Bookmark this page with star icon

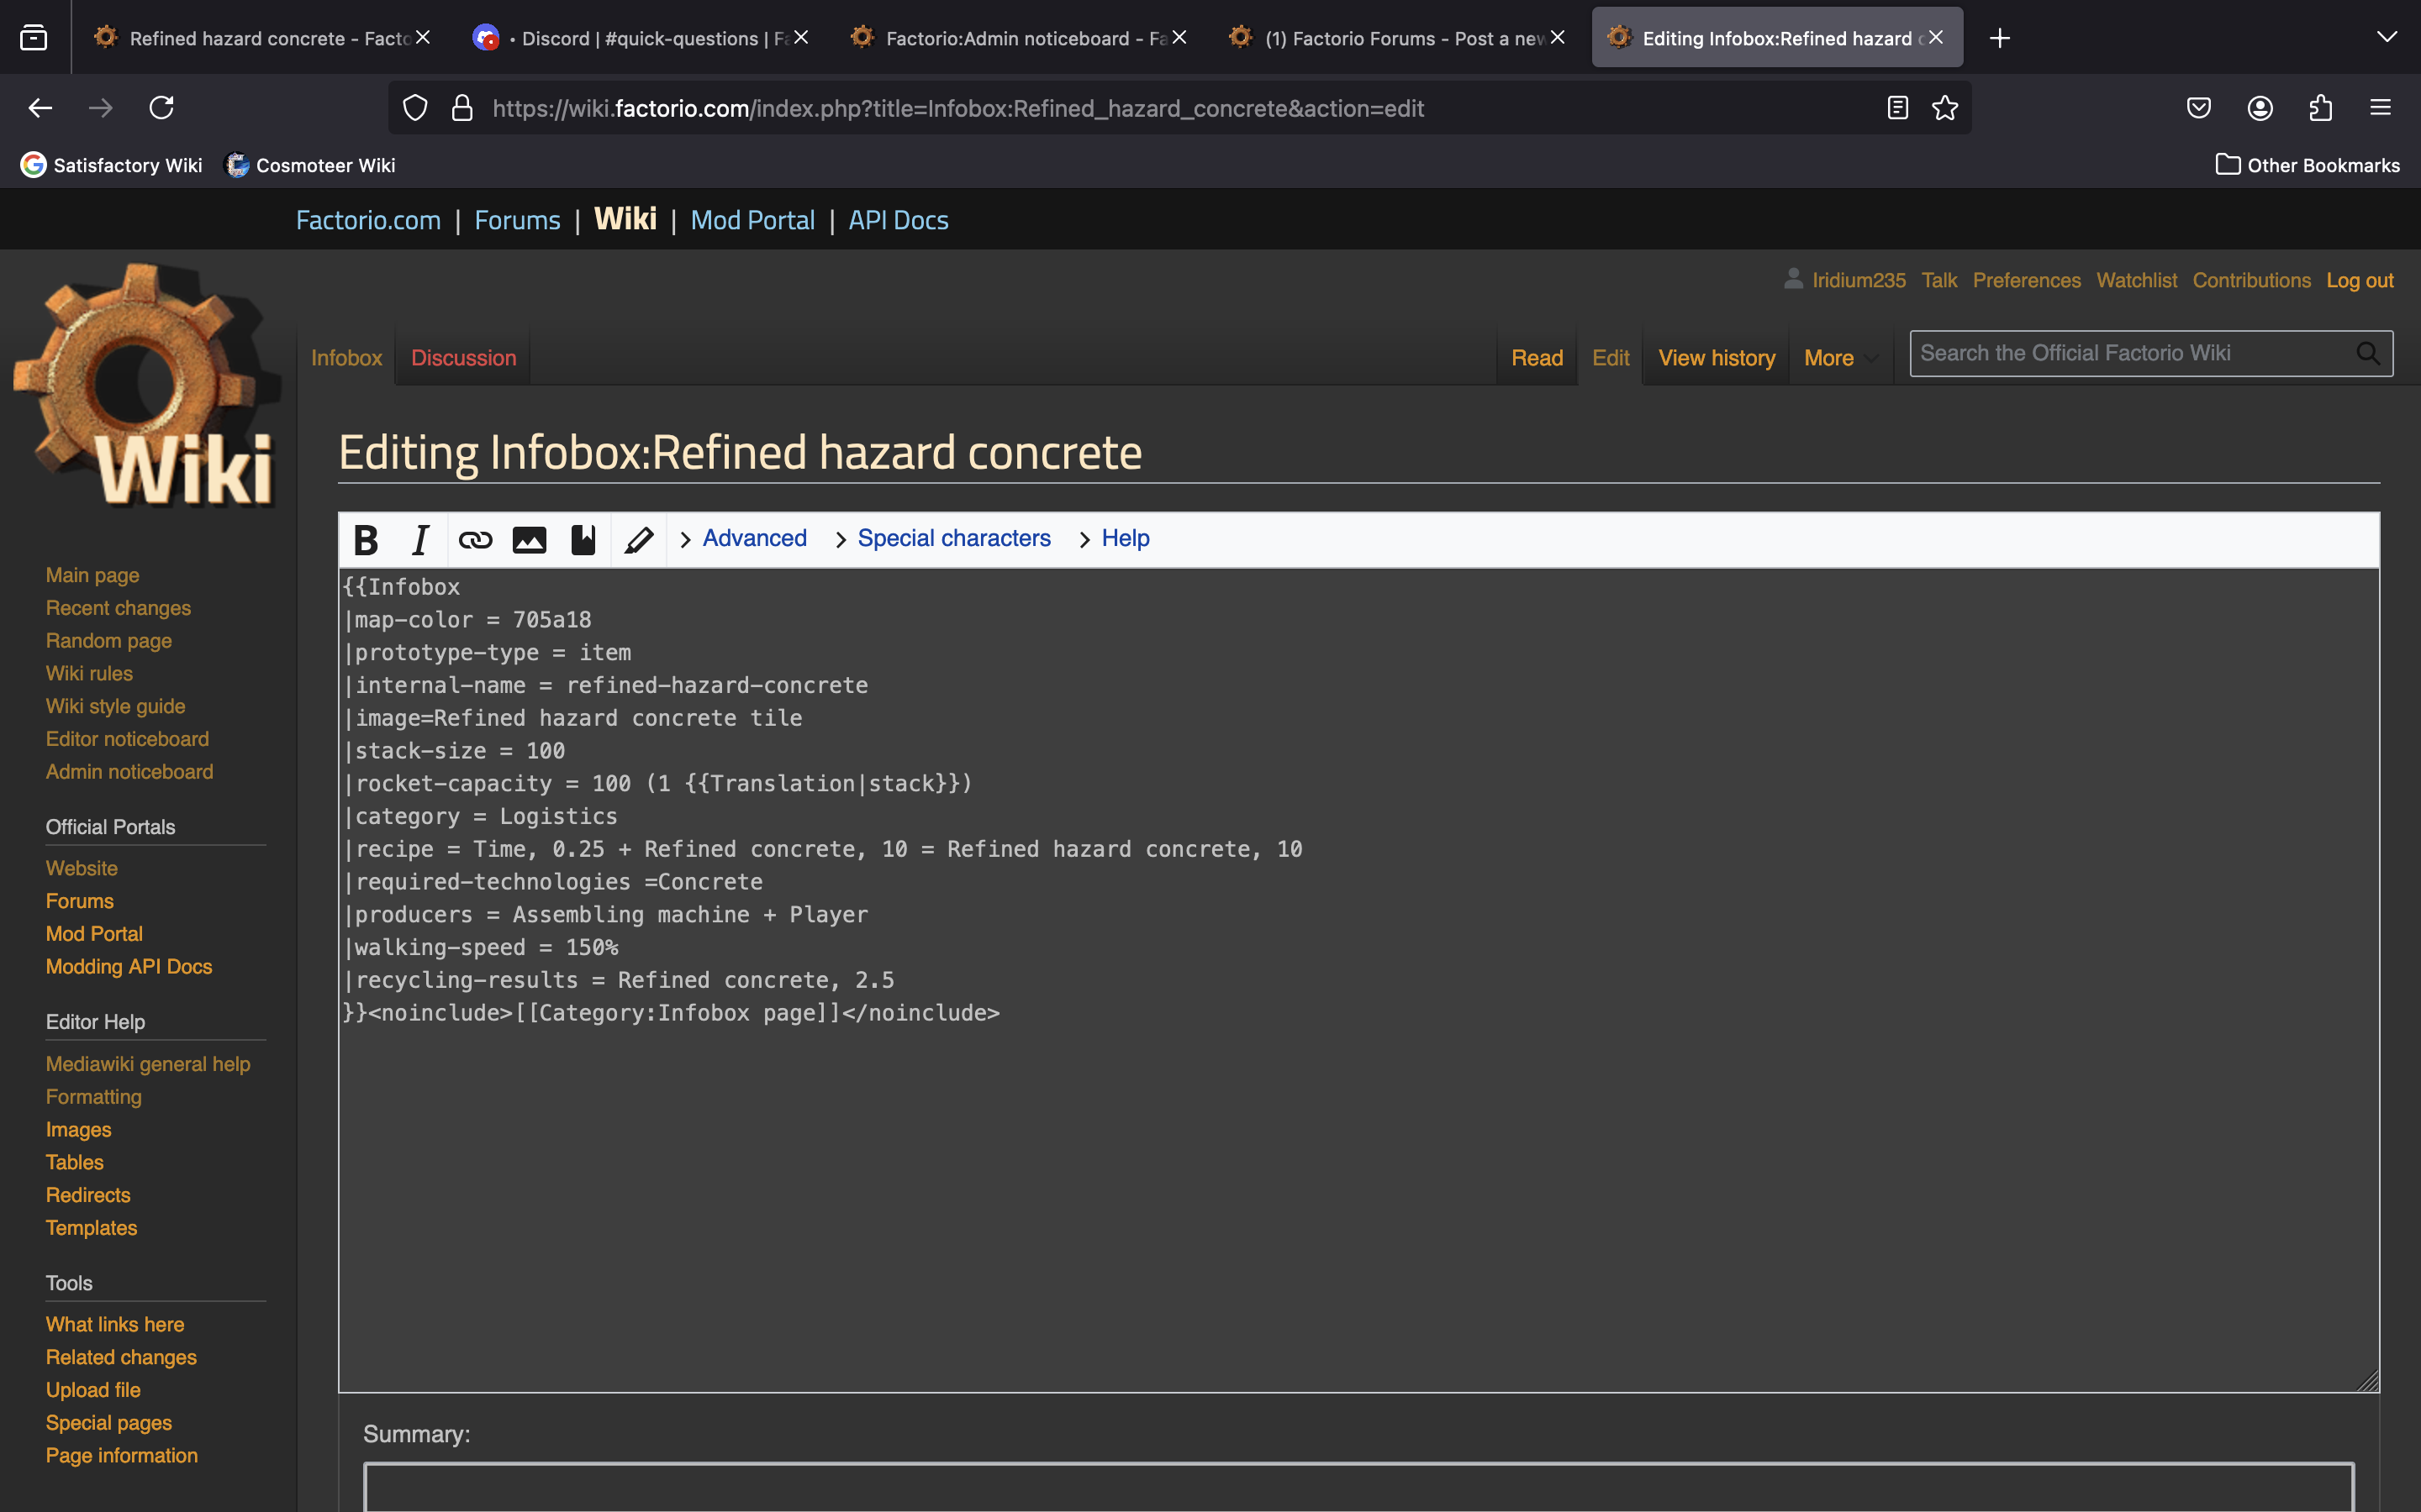(1945, 108)
